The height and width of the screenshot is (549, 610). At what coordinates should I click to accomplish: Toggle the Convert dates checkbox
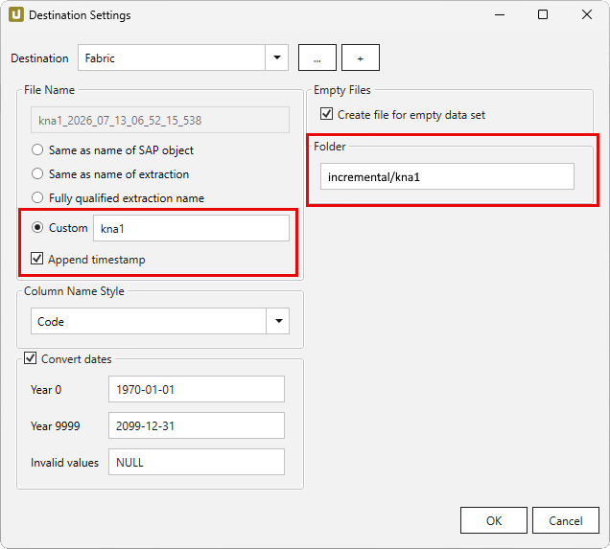pyautogui.click(x=31, y=358)
